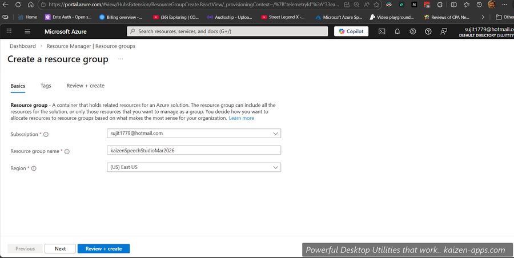Expand the Subscription dropdown
The image size is (514, 258).
coord(194,134)
